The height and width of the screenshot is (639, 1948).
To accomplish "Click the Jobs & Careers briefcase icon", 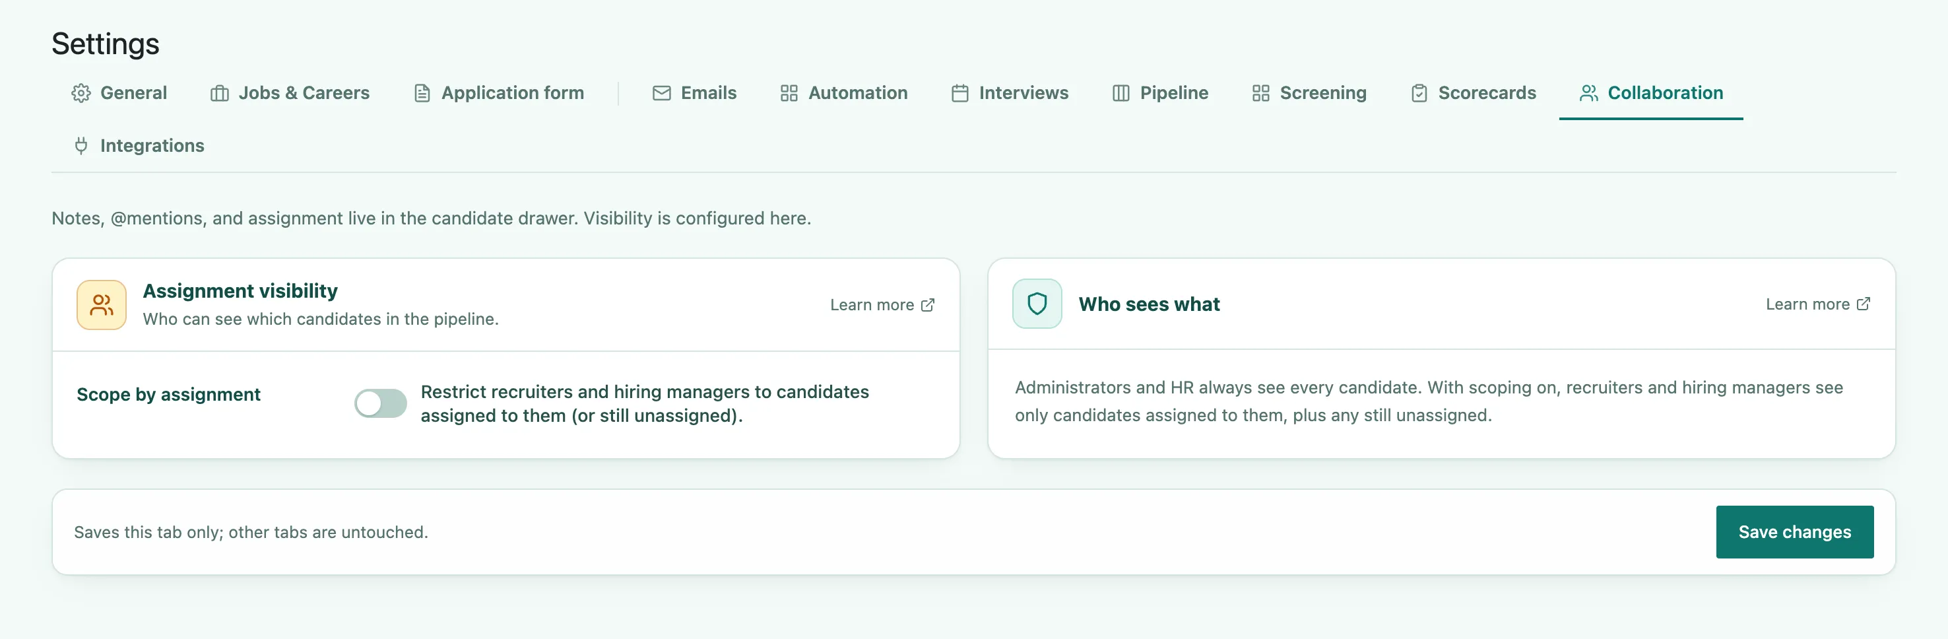I will 219,93.
